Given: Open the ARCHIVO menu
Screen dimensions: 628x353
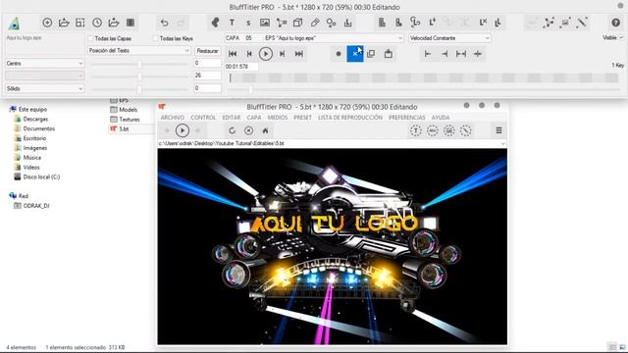Looking at the screenshot, I should (173, 118).
